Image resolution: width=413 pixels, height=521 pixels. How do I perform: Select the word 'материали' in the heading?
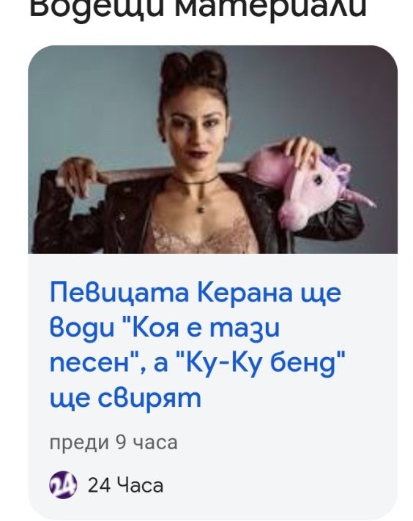(x=270, y=10)
